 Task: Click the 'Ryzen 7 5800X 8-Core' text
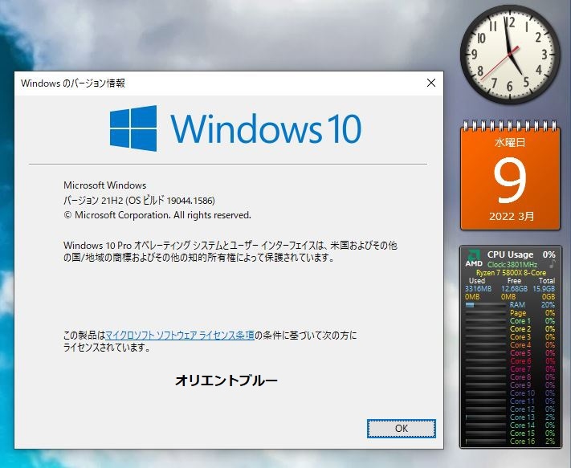pos(511,273)
